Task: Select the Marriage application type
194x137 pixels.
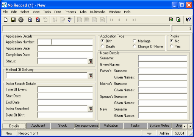Action: click(x=142, y=41)
